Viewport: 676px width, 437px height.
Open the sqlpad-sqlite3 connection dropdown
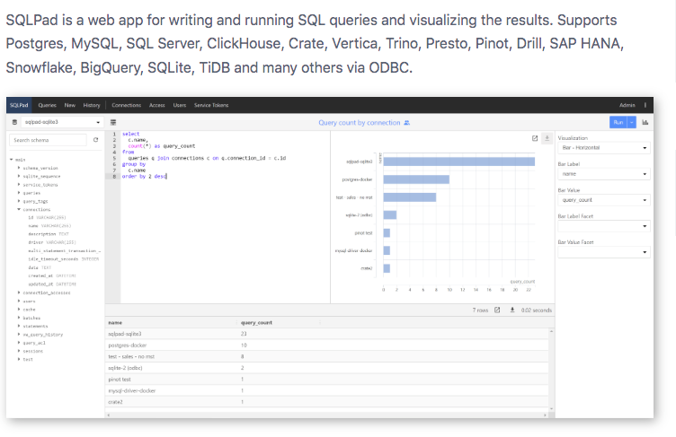62,122
